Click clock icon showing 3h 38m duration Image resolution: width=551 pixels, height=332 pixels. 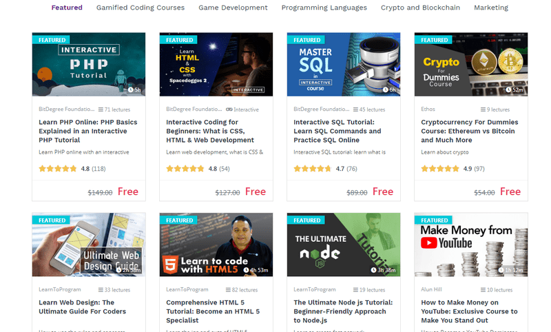click(x=373, y=270)
